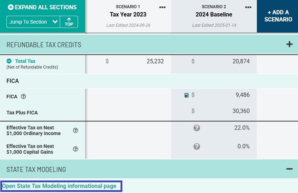This screenshot has width=298, height=193.
Task: Show help for Effective Tax Ordinary Income
Action: coord(76,131)
